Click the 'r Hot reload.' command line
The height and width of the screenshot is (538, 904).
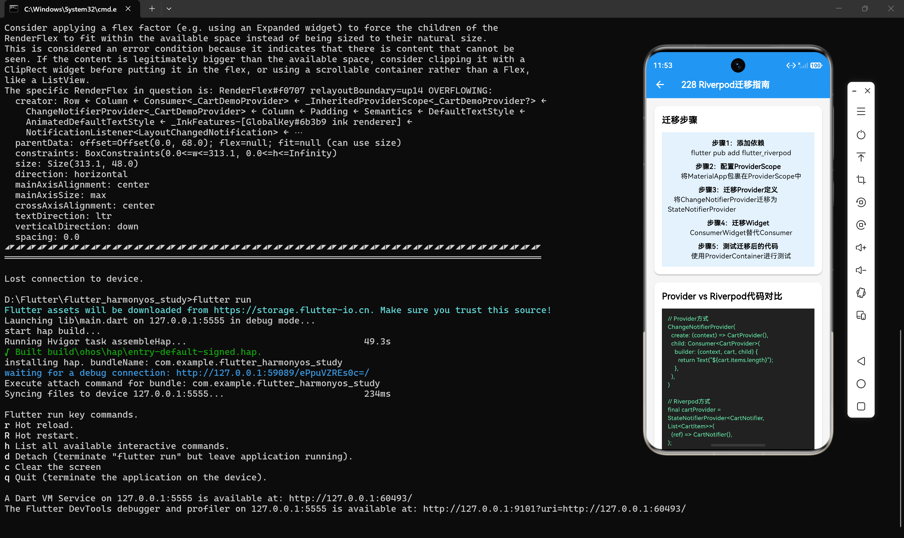[39, 425]
